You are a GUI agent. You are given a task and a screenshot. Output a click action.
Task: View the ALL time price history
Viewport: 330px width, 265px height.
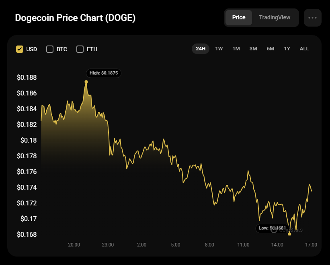coord(304,49)
